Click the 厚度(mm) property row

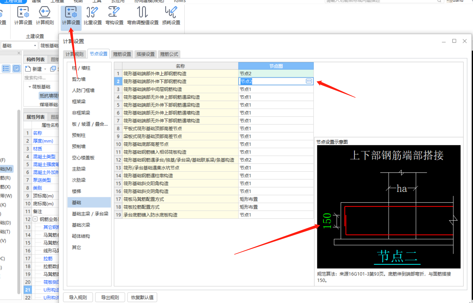(42, 141)
